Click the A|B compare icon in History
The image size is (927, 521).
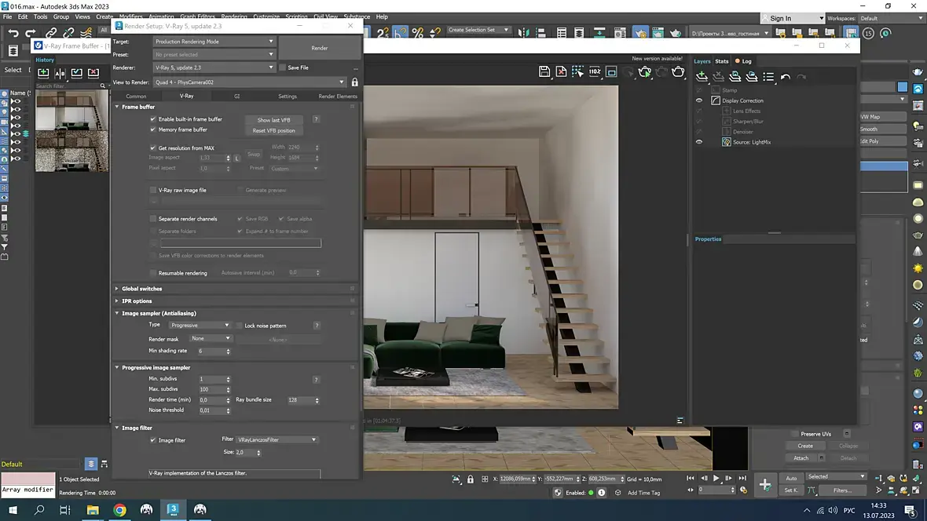click(x=60, y=73)
